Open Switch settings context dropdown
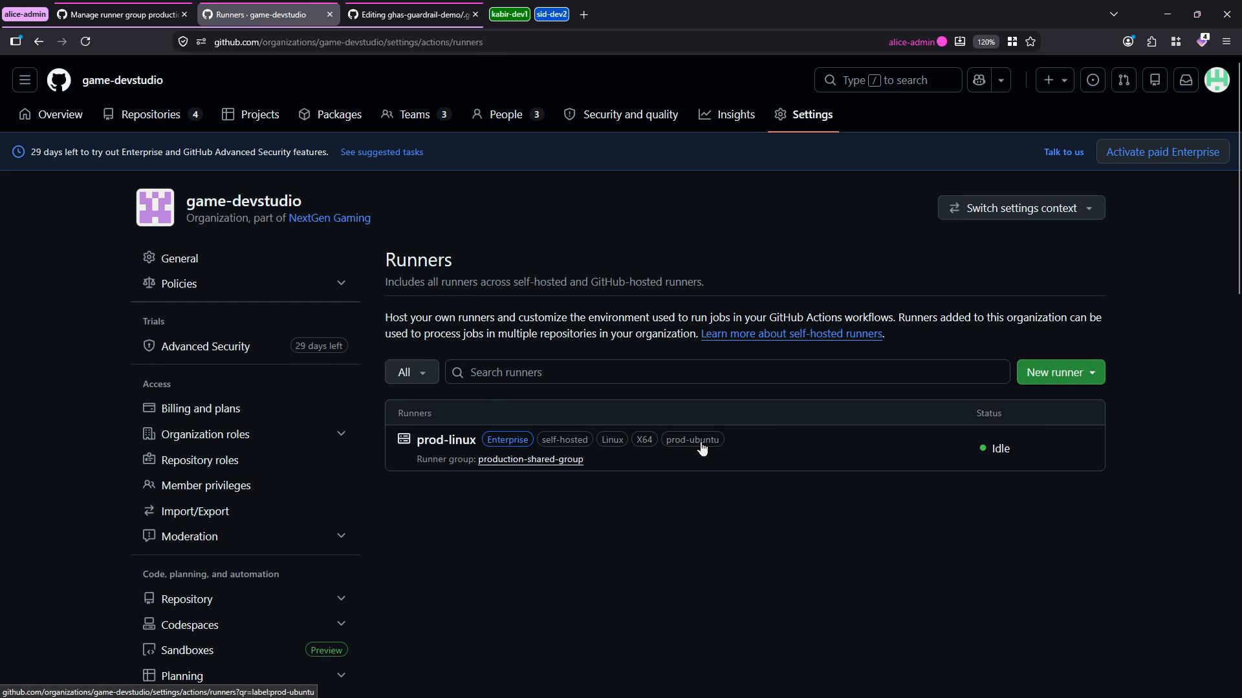The image size is (1242, 698). point(1021,208)
